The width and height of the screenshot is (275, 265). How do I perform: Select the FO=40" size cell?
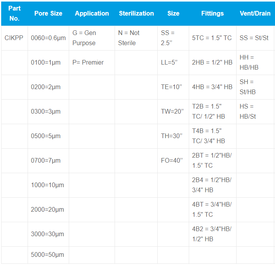(173, 160)
